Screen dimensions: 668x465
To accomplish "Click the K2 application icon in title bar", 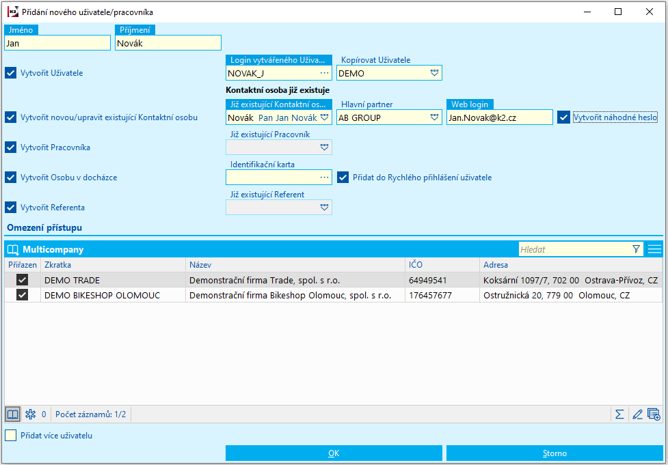I will tap(13, 12).
